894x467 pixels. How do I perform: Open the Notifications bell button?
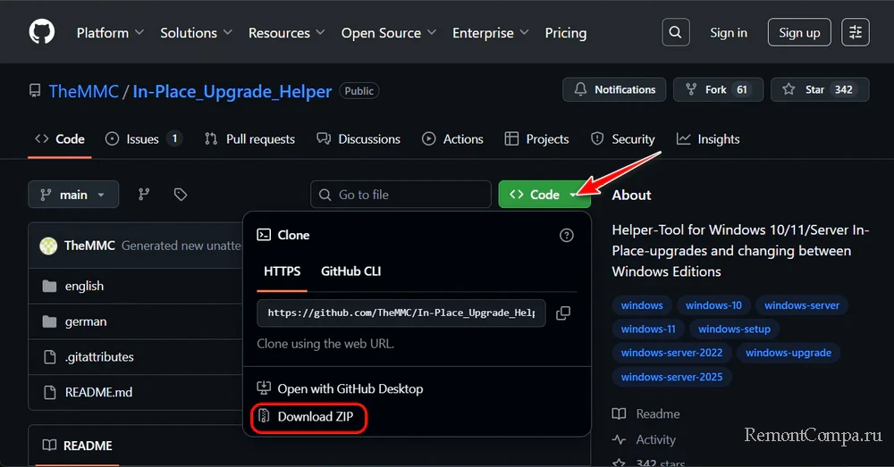(x=614, y=89)
